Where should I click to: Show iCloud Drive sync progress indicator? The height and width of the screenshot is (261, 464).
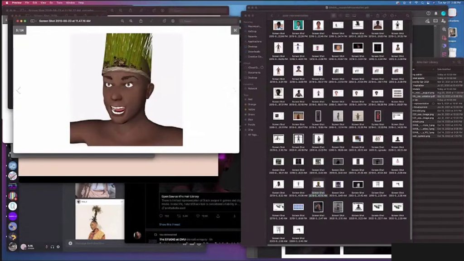tap(262, 68)
